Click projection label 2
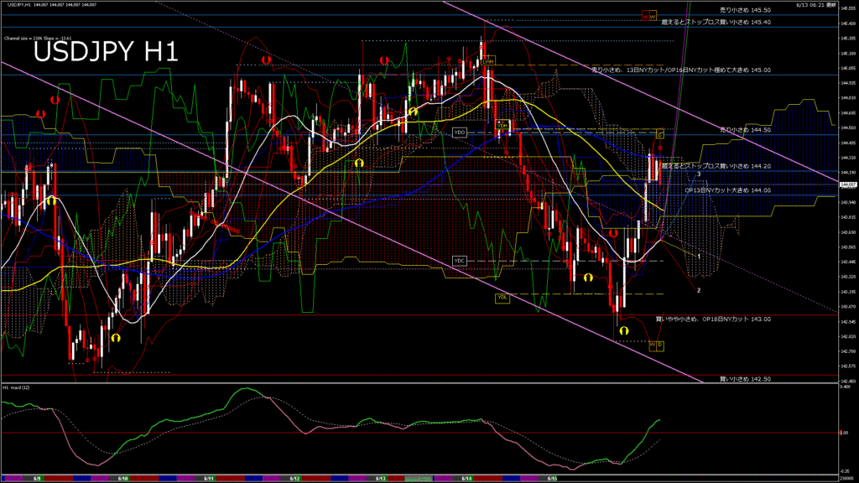Image resolution: width=859 pixels, height=483 pixels. click(x=699, y=290)
